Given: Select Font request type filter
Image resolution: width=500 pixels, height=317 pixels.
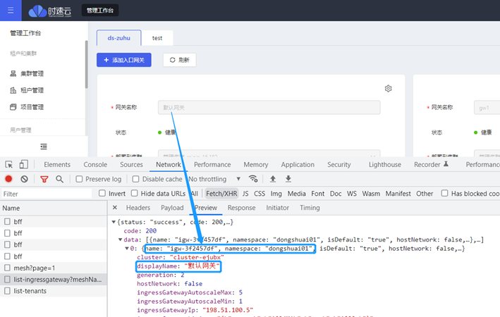Looking at the screenshot, I should pos(318,194).
